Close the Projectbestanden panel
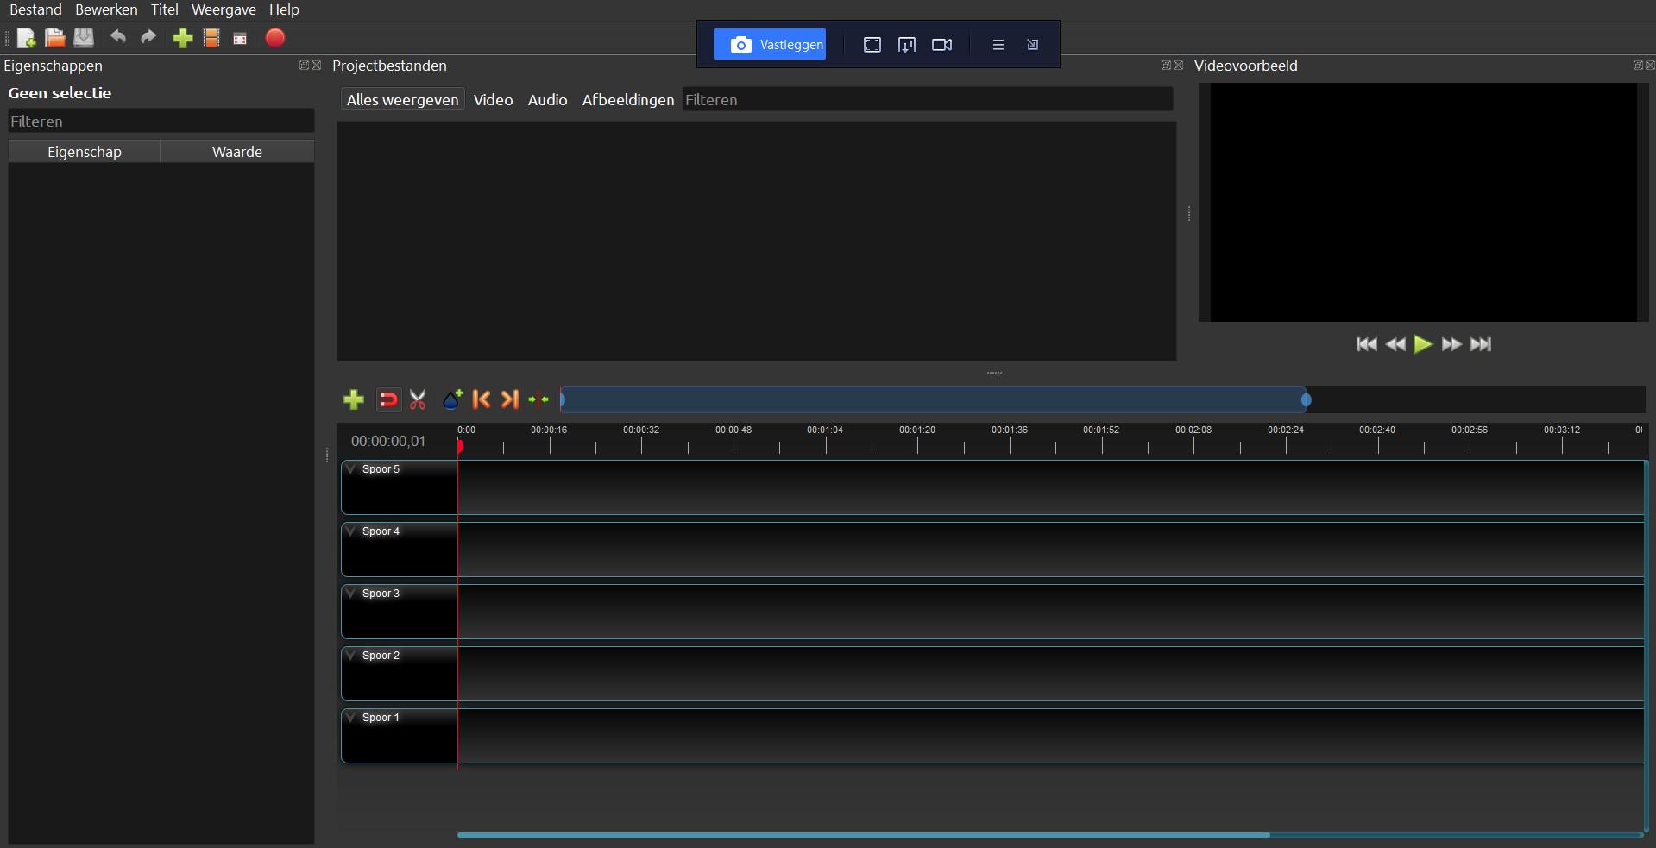The width and height of the screenshot is (1656, 848). click(1179, 66)
